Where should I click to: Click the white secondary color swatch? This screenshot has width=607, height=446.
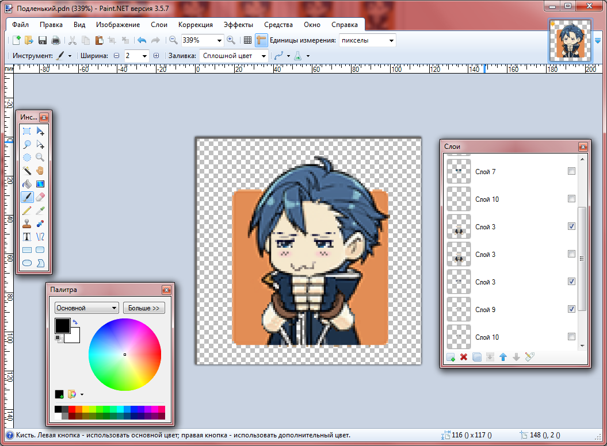point(74,337)
